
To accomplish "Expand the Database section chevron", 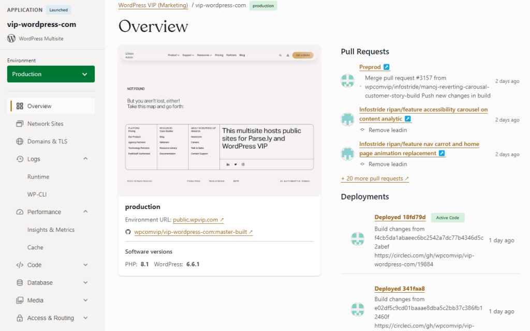I will click(85, 282).
